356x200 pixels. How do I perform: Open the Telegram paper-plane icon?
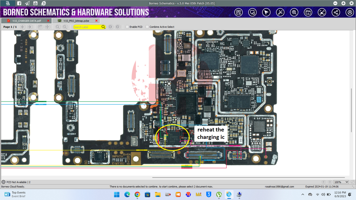(x=27, y=3)
